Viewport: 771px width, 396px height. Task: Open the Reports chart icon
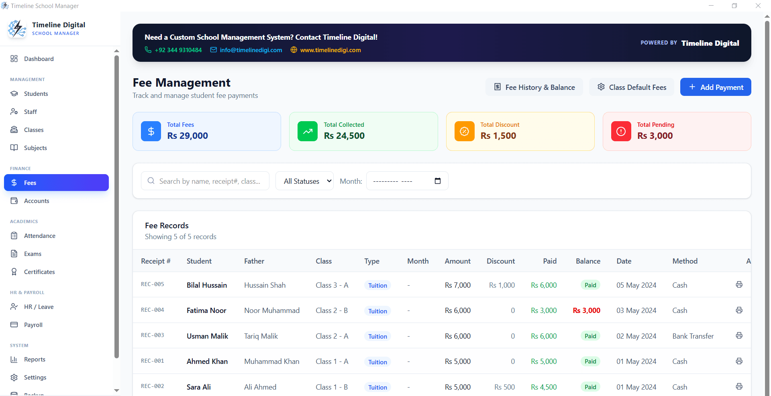14,359
